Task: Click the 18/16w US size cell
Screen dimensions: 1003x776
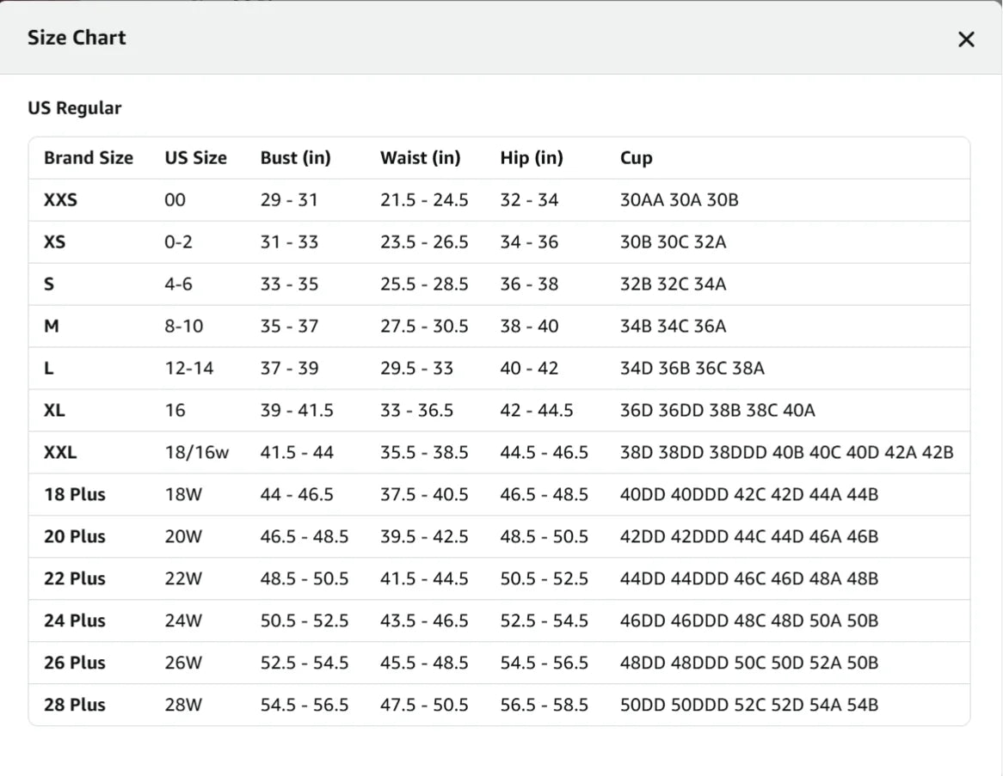Action: [196, 453]
